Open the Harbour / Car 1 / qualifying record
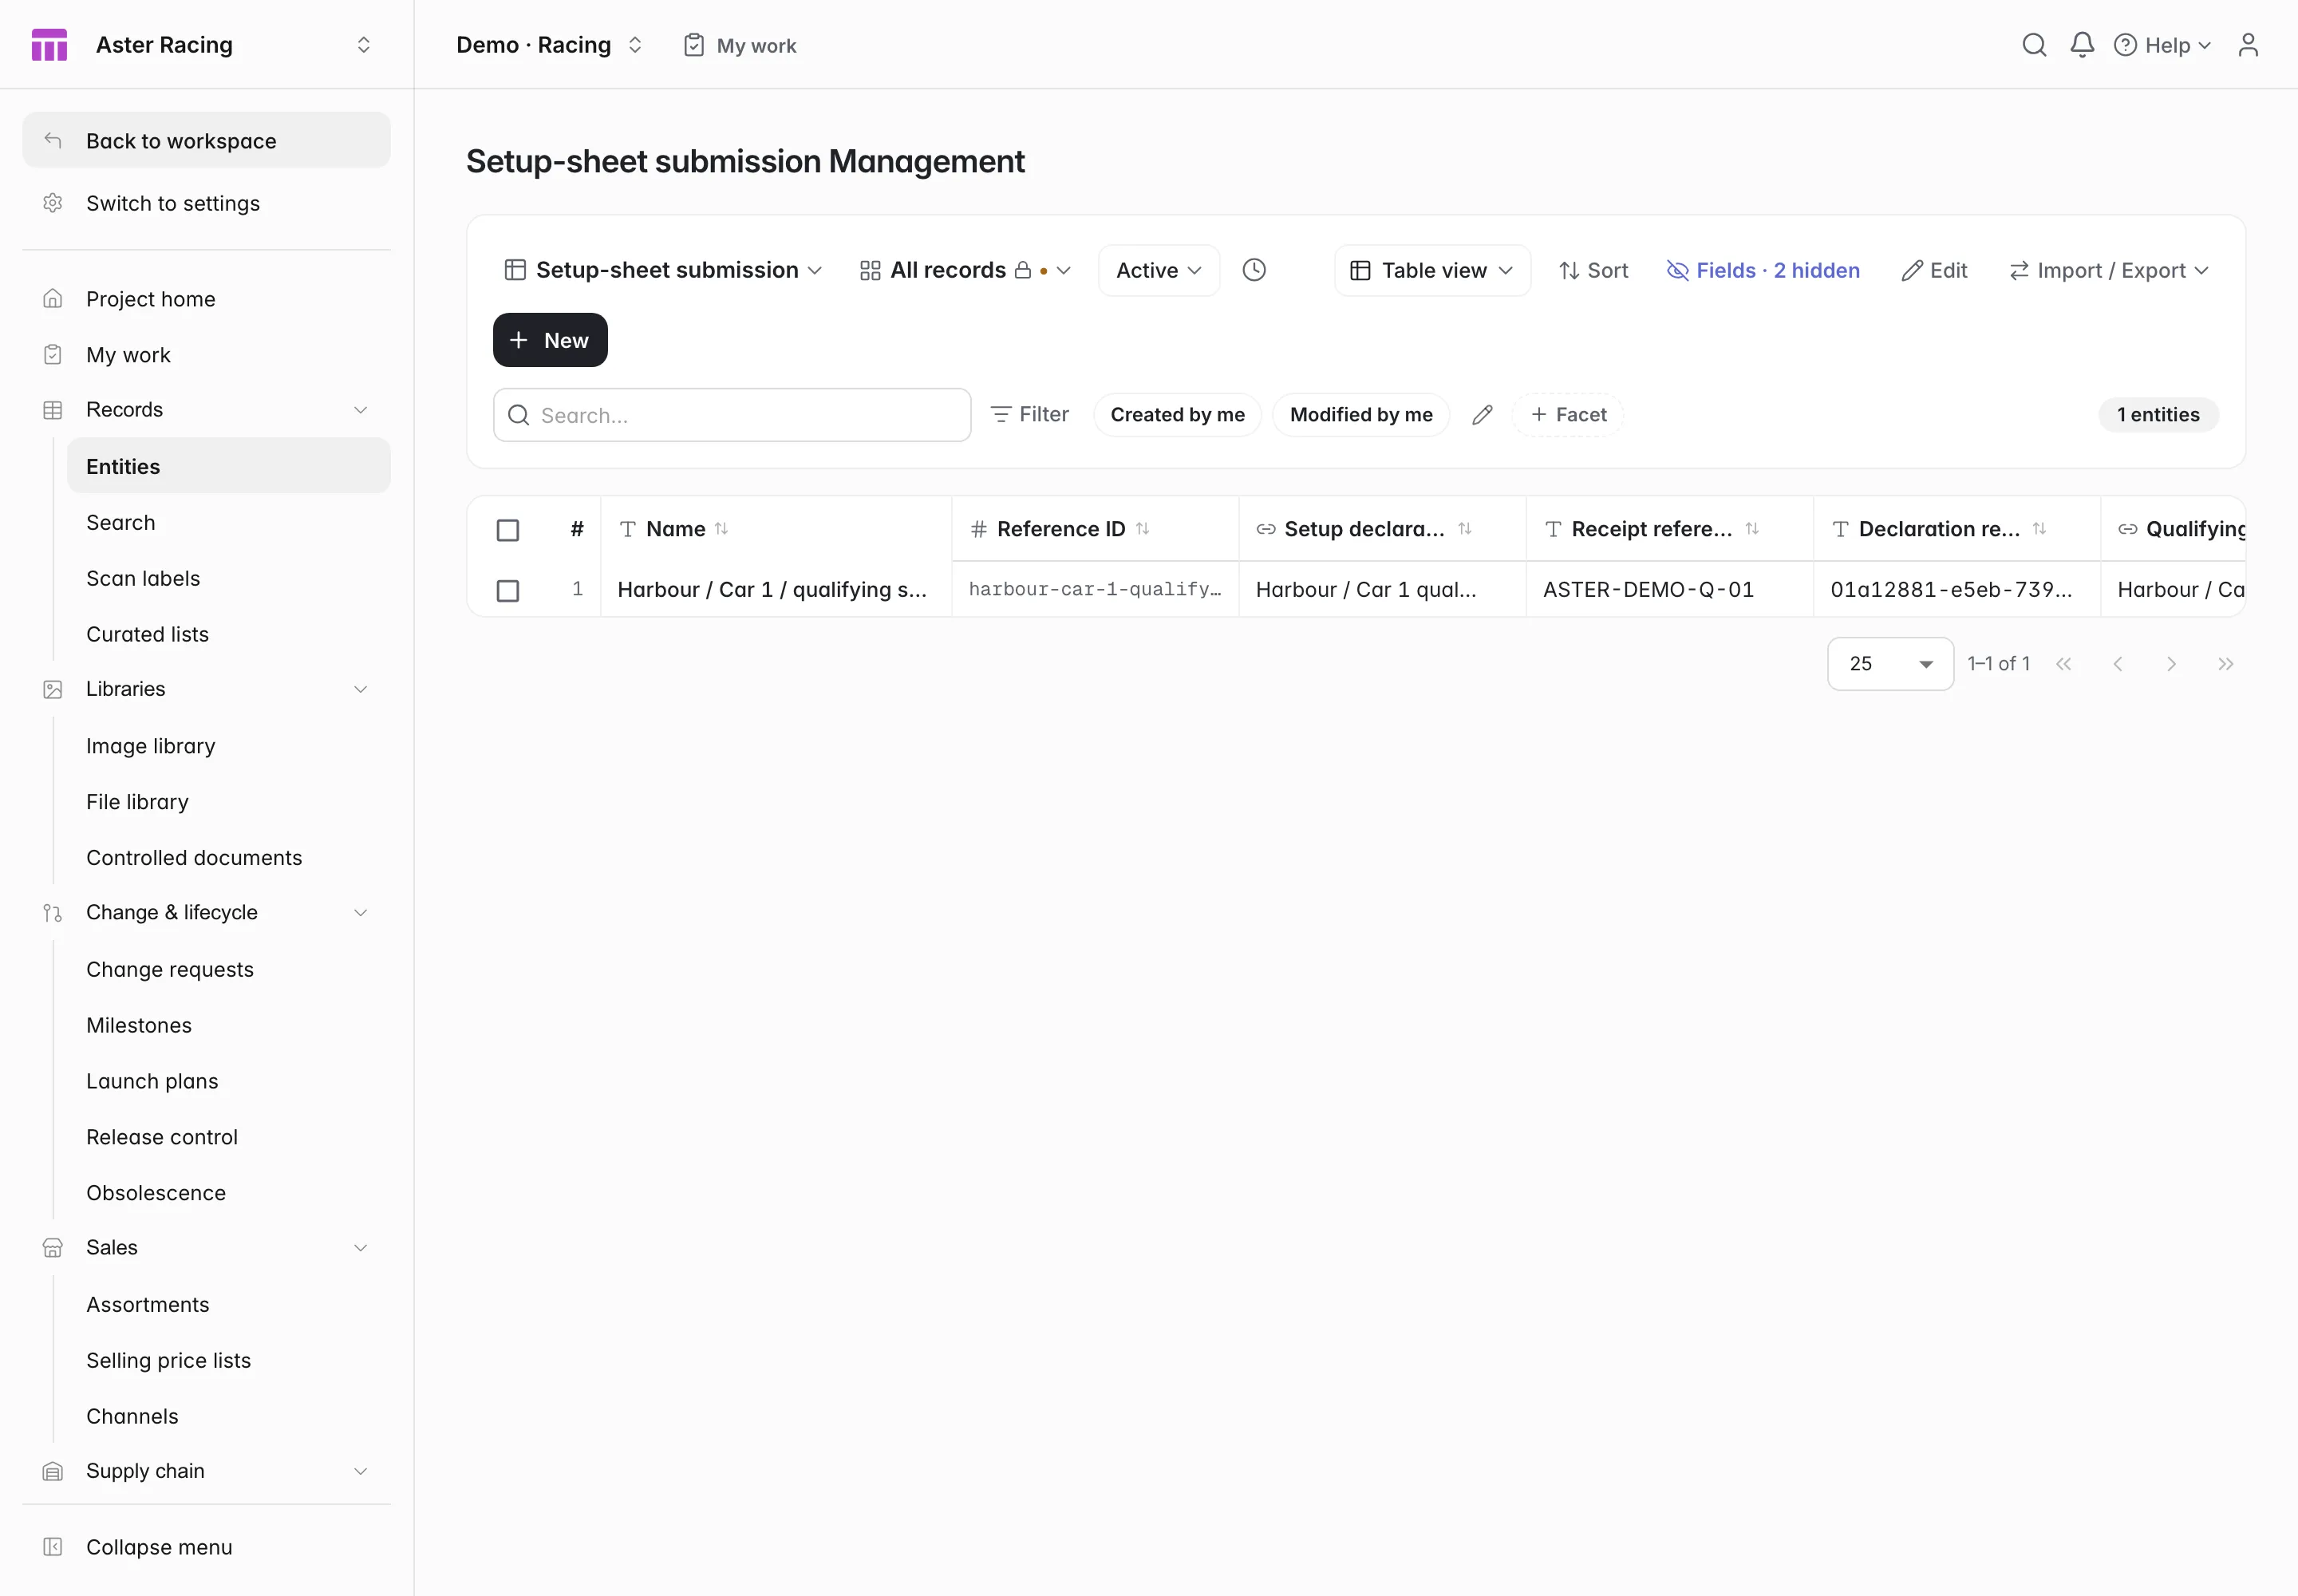2298x1596 pixels. click(772, 590)
